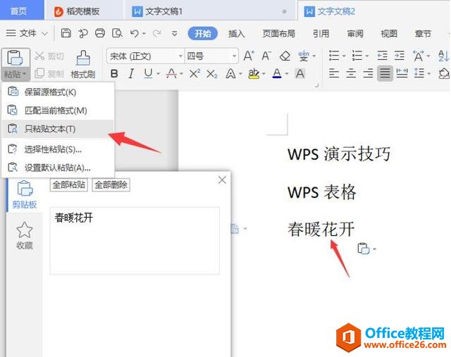Click the 全部粘贴 button
Screen dimensions: 451x357
click(x=69, y=184)
